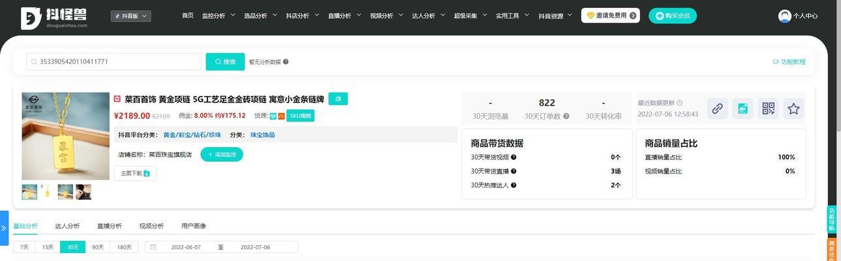
Task: Select the fourth product thumbnail
Action: coord(84,192)
